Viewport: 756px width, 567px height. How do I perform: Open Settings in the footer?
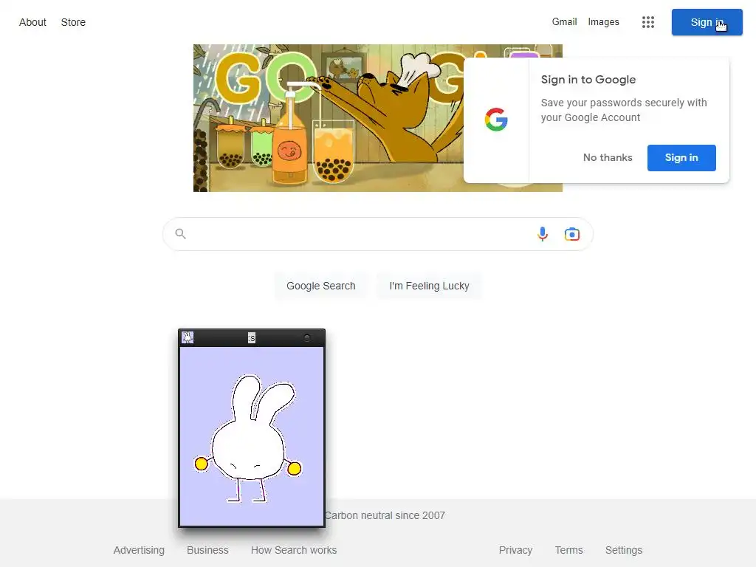click(623, 550)
